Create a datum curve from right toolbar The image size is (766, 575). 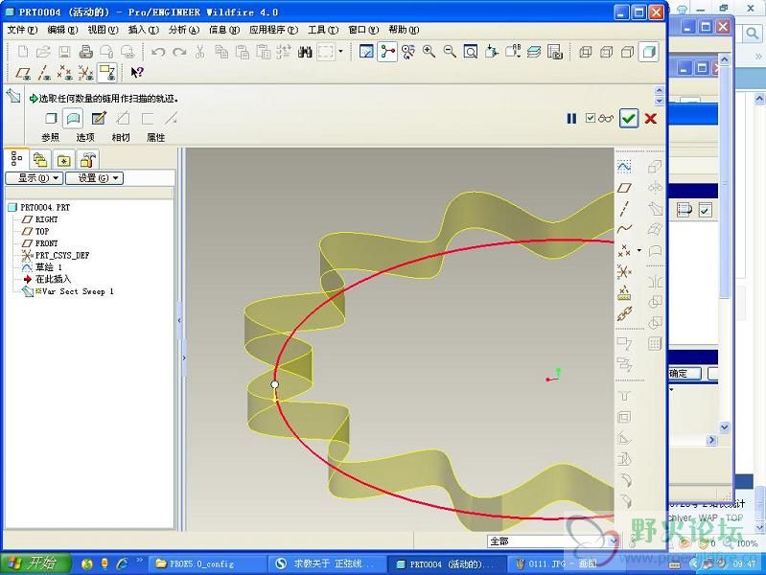click(624, 229)
